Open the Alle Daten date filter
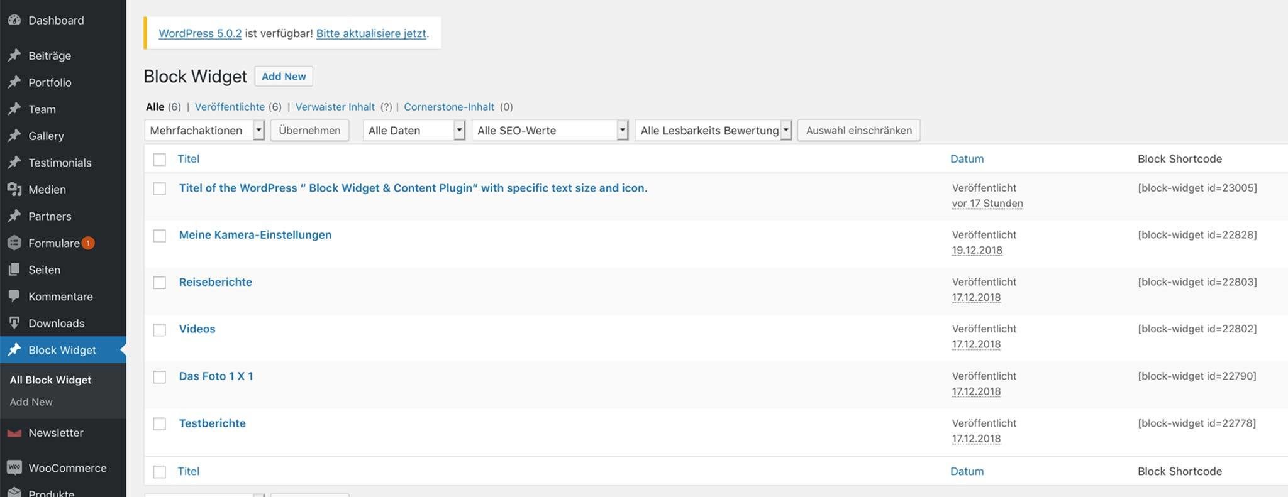Viewport: 1288px width, 497px height. (x=414, y=130)
